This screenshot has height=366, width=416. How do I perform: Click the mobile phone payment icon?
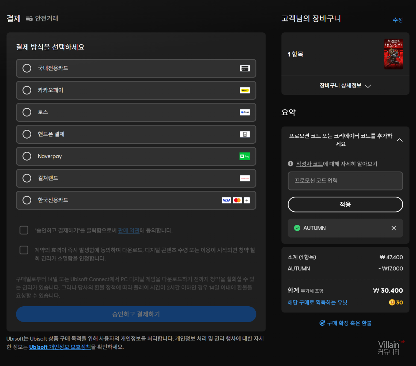245,134
